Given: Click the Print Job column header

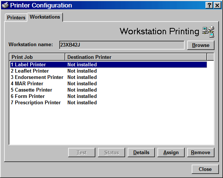Looking at the screenshot, I should click(x=37, y=57).
